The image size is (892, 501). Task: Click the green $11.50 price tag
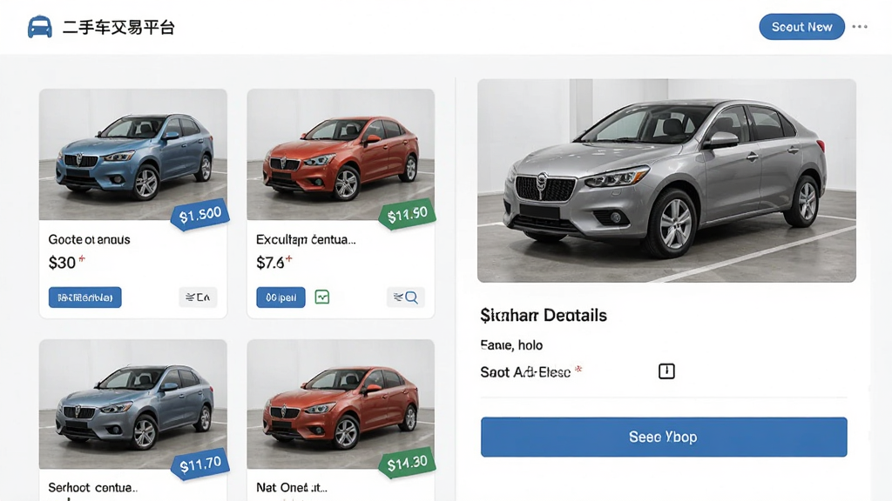[x=408, y=215]
